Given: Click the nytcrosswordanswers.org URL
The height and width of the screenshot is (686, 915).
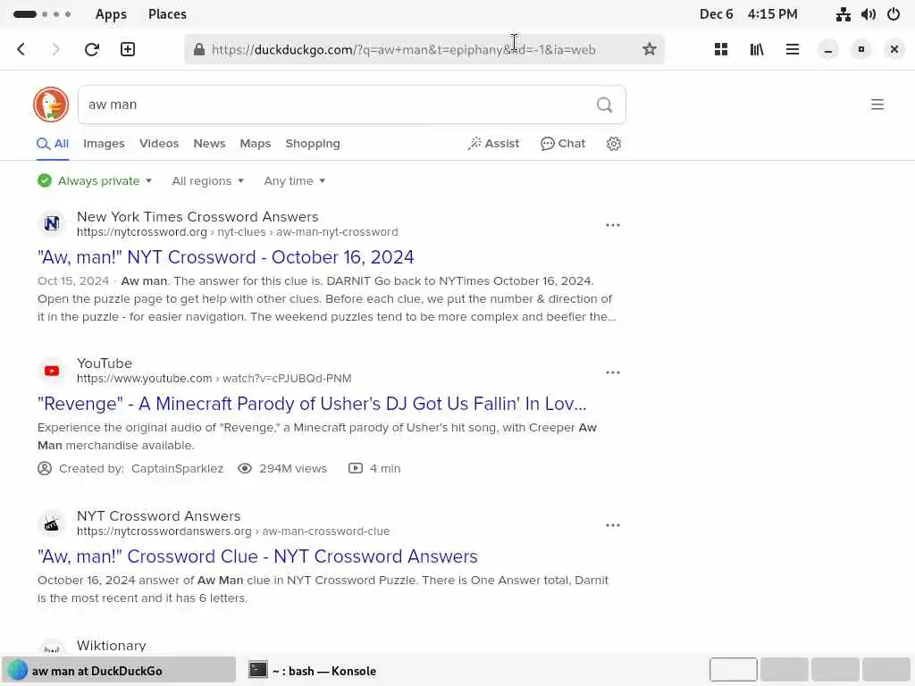Looking at the screenshot, I should click(233, 531).
